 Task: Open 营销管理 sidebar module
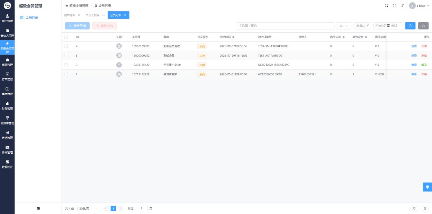click(7, 135)
